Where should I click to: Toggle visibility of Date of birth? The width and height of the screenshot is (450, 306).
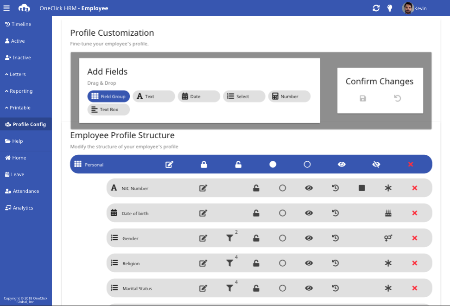point(309,213)
